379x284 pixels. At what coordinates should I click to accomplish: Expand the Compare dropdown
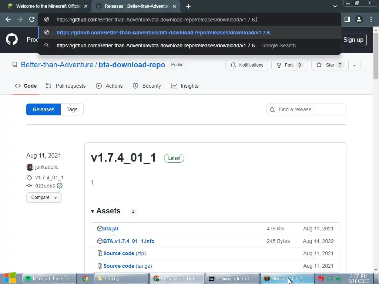click(x=44, y=197)
